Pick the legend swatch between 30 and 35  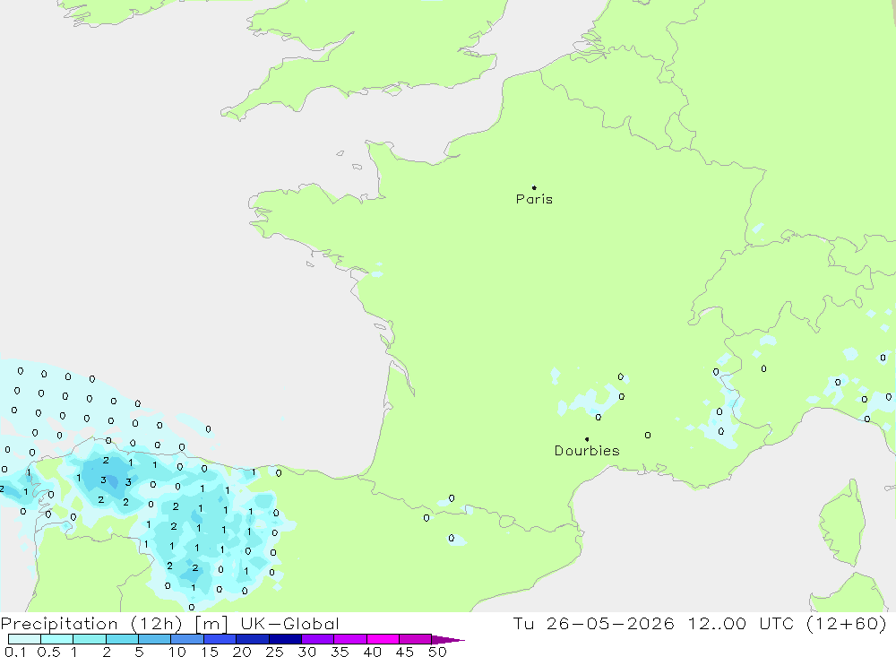click(x=318, y=639)
